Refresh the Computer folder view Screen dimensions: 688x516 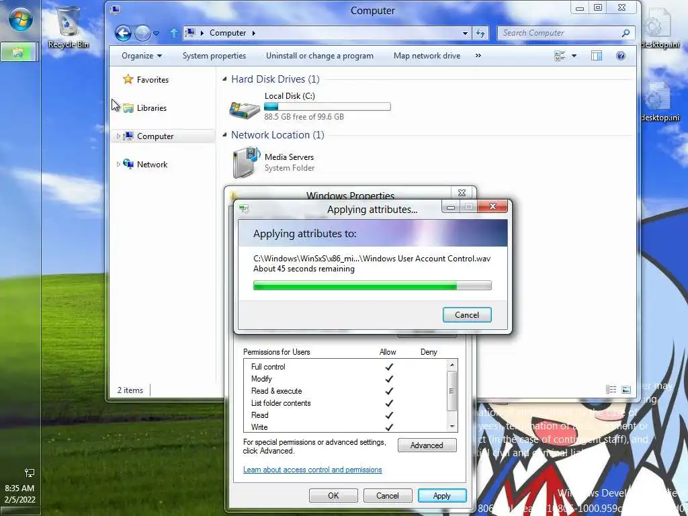pos(480,33)
